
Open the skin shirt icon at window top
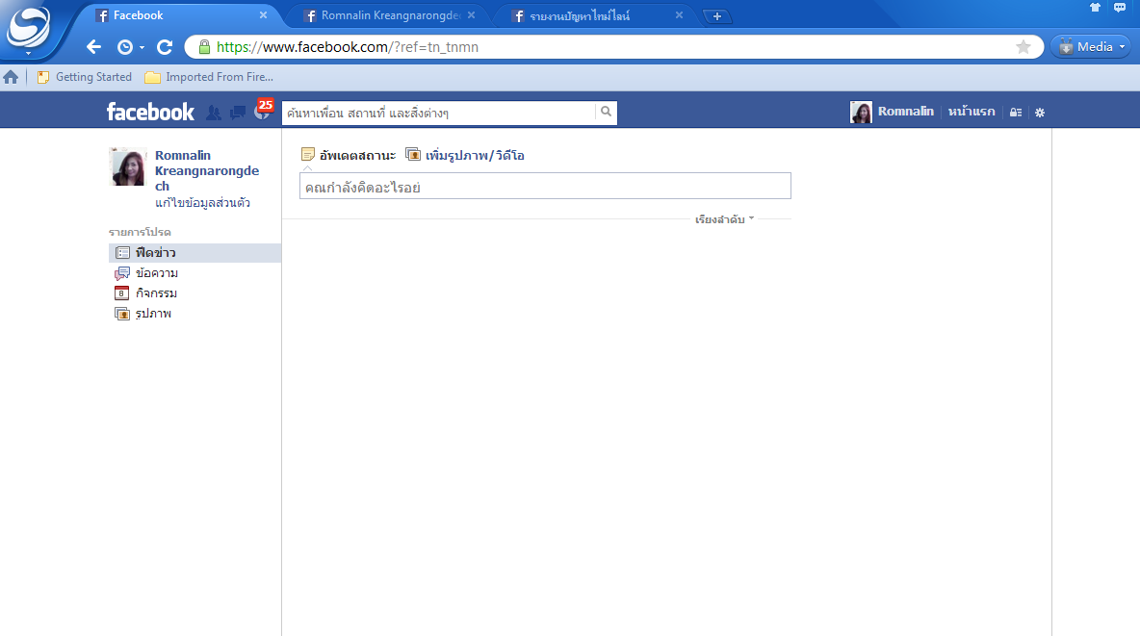pos(1095,8)
